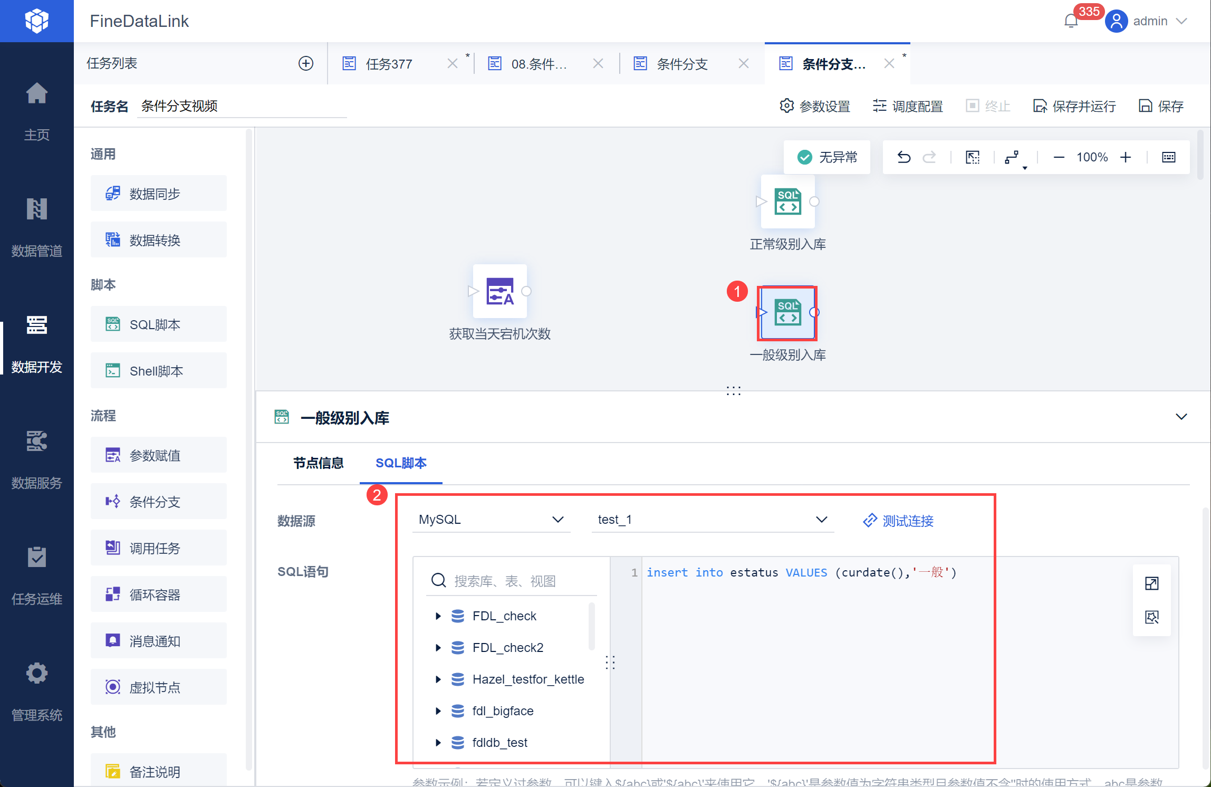Expand SQL editor to full screen icon
Screen dimensions: 1211x787
(1152, 583)
